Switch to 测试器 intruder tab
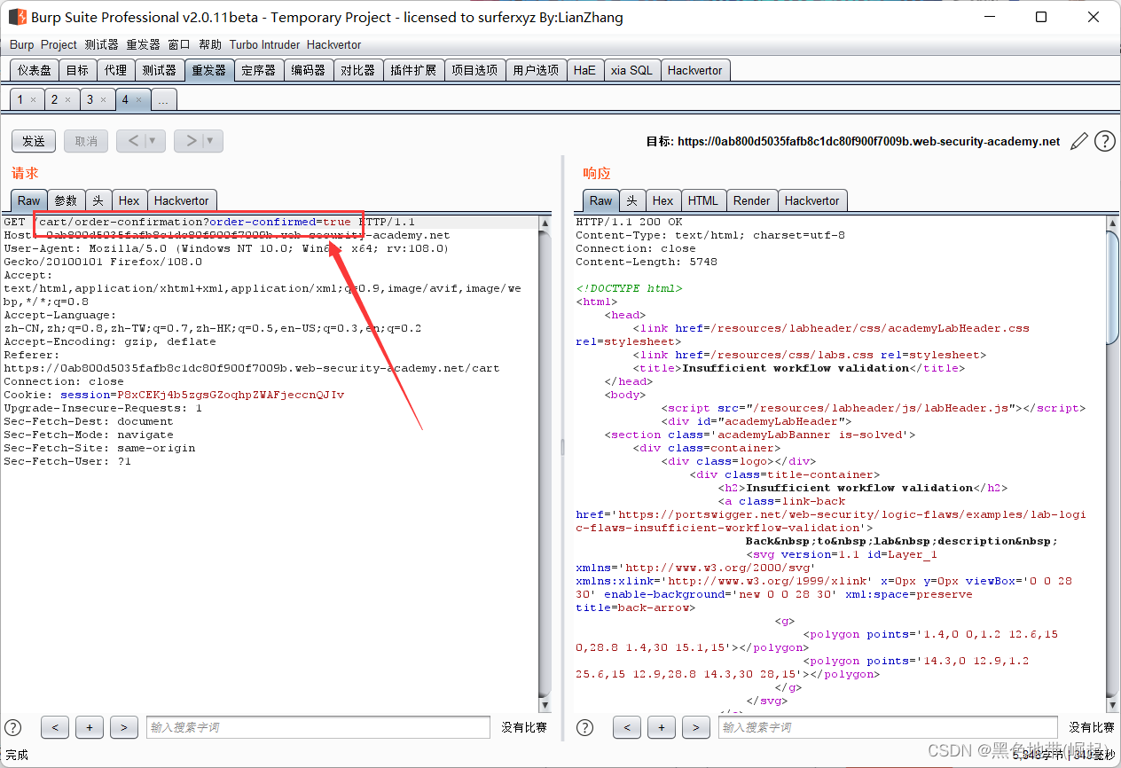This screenshot has height=768, width=1121. pyautogui.click(x=159, y=70)
